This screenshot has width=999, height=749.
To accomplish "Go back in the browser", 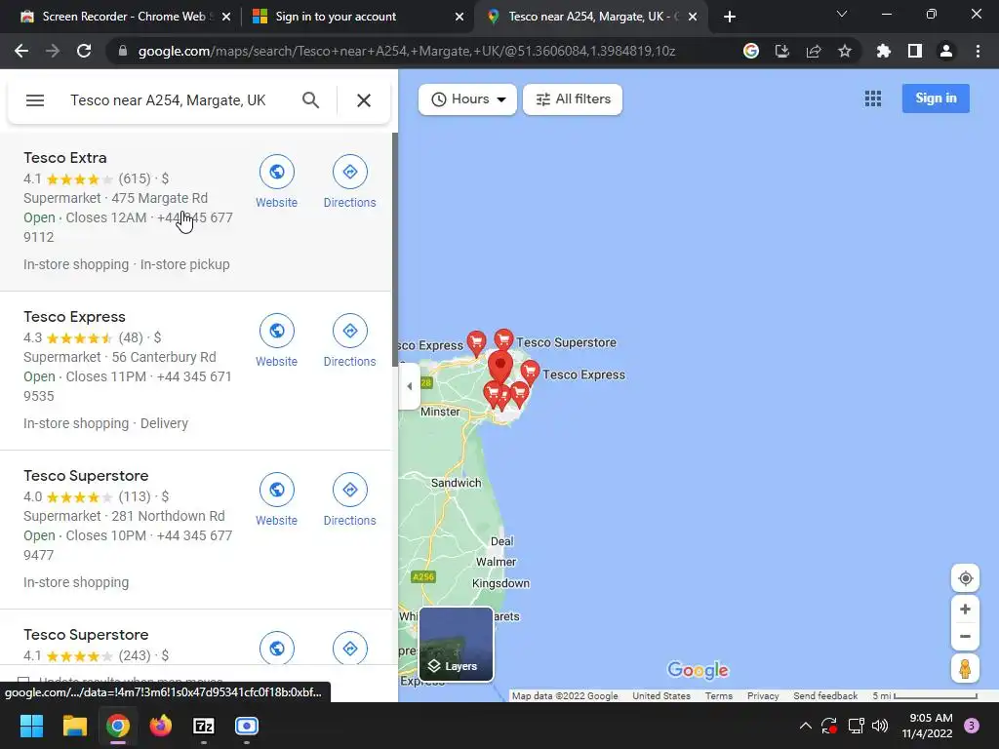I will tap(21, 51).
